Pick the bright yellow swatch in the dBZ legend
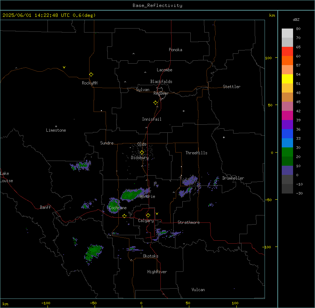 point(287,79)
